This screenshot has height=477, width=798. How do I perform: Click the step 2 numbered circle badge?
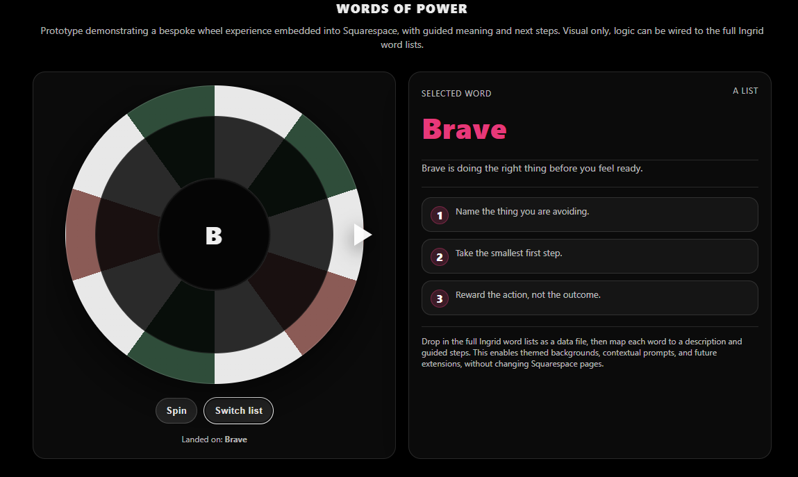click(439, 257)
